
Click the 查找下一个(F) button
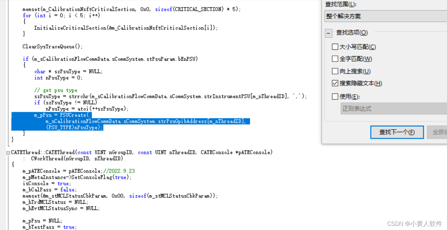click(397, 132)
